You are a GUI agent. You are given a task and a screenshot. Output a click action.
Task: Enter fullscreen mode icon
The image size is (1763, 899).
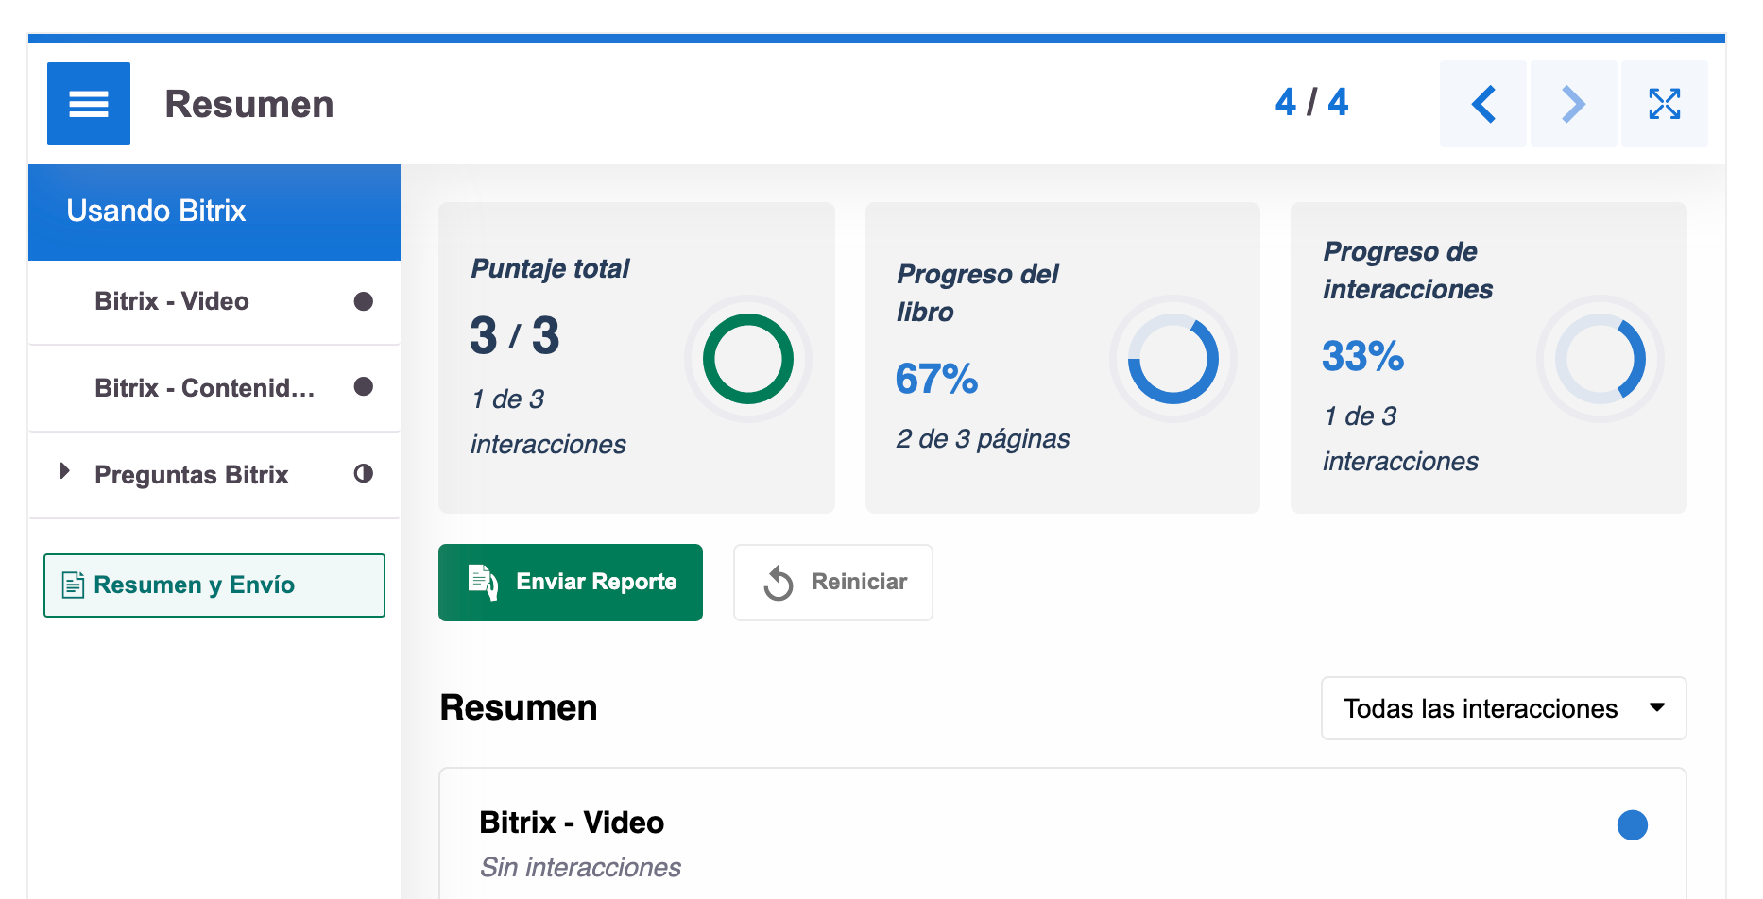(1665, 104)
